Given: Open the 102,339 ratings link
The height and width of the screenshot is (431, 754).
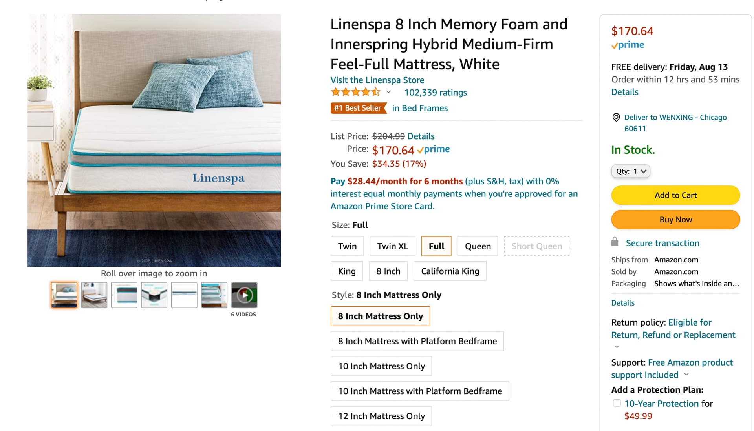Looking at the screenshot, I should click(x=436, y=93).
